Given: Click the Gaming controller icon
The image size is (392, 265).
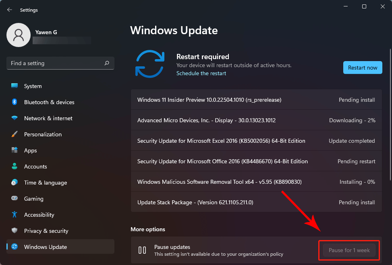Looking at the screenshot, I should pos(15,198).
